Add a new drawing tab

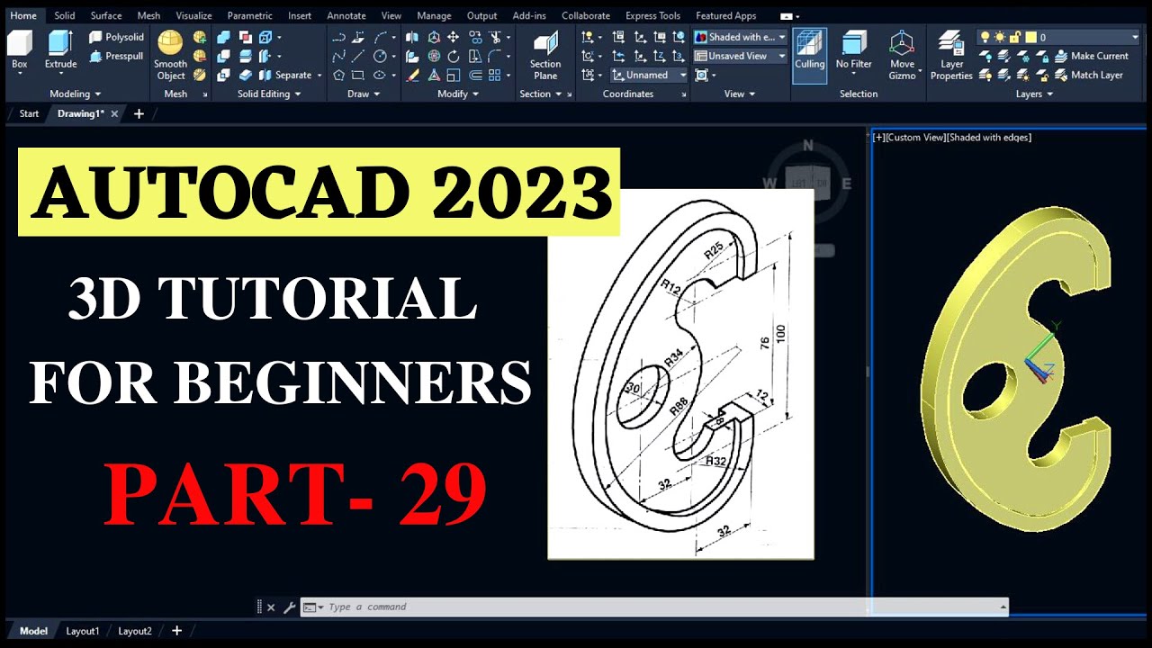tap(139, 113)
